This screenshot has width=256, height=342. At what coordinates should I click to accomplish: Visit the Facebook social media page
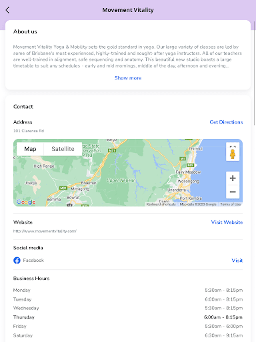click(x=237, y=261)
